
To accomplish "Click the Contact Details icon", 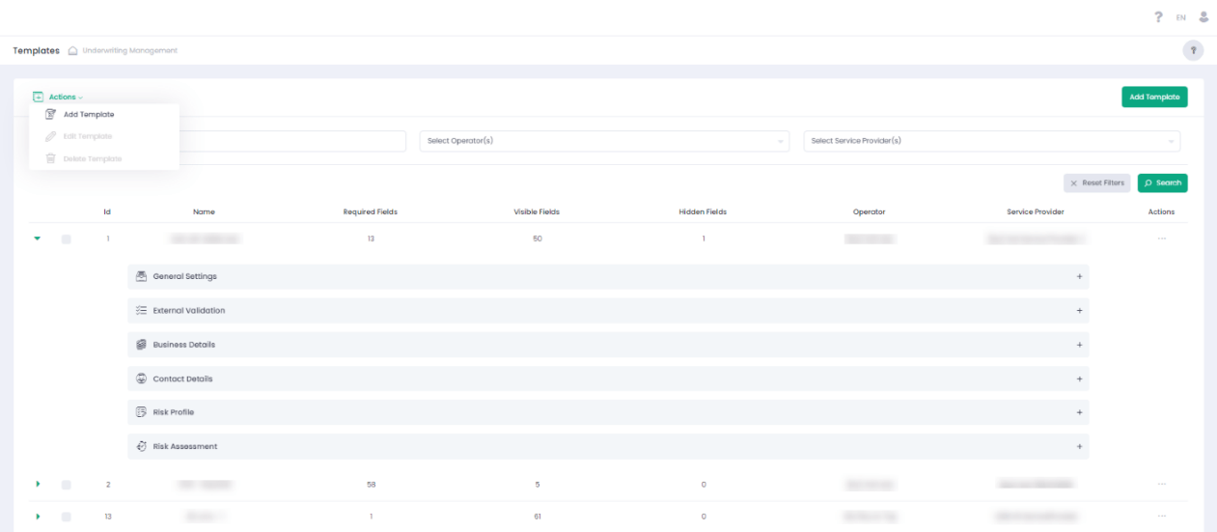I will (x=141, y=378).
